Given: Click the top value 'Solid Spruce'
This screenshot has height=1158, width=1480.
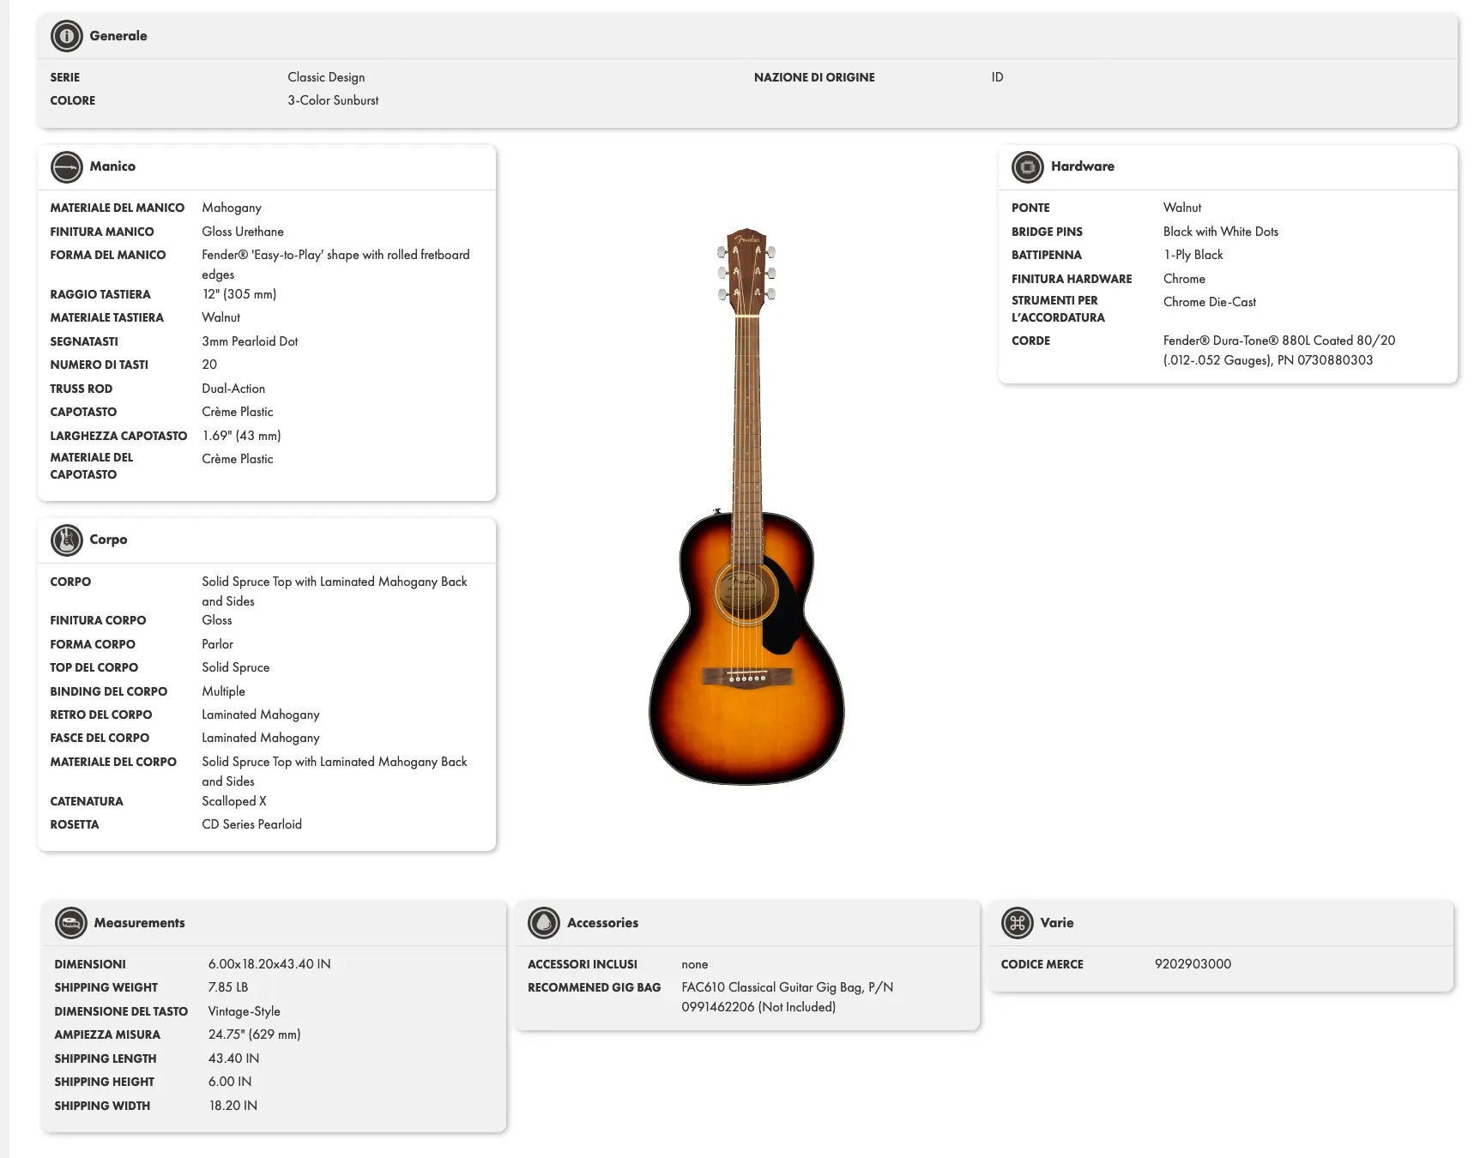Looking at the screenshot, I should tap(235, 667).
